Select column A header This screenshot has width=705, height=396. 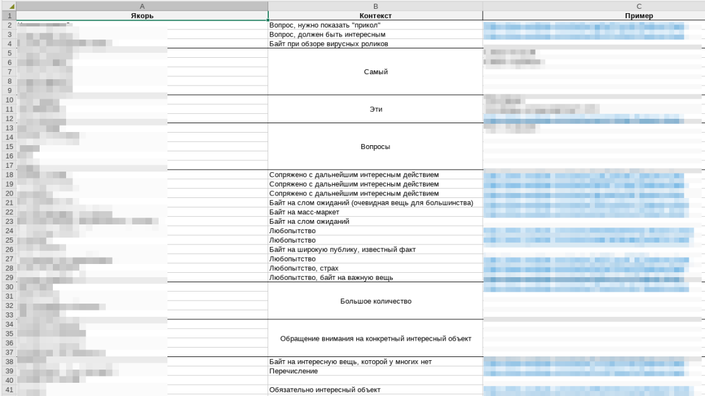click(x=142, y=6)
